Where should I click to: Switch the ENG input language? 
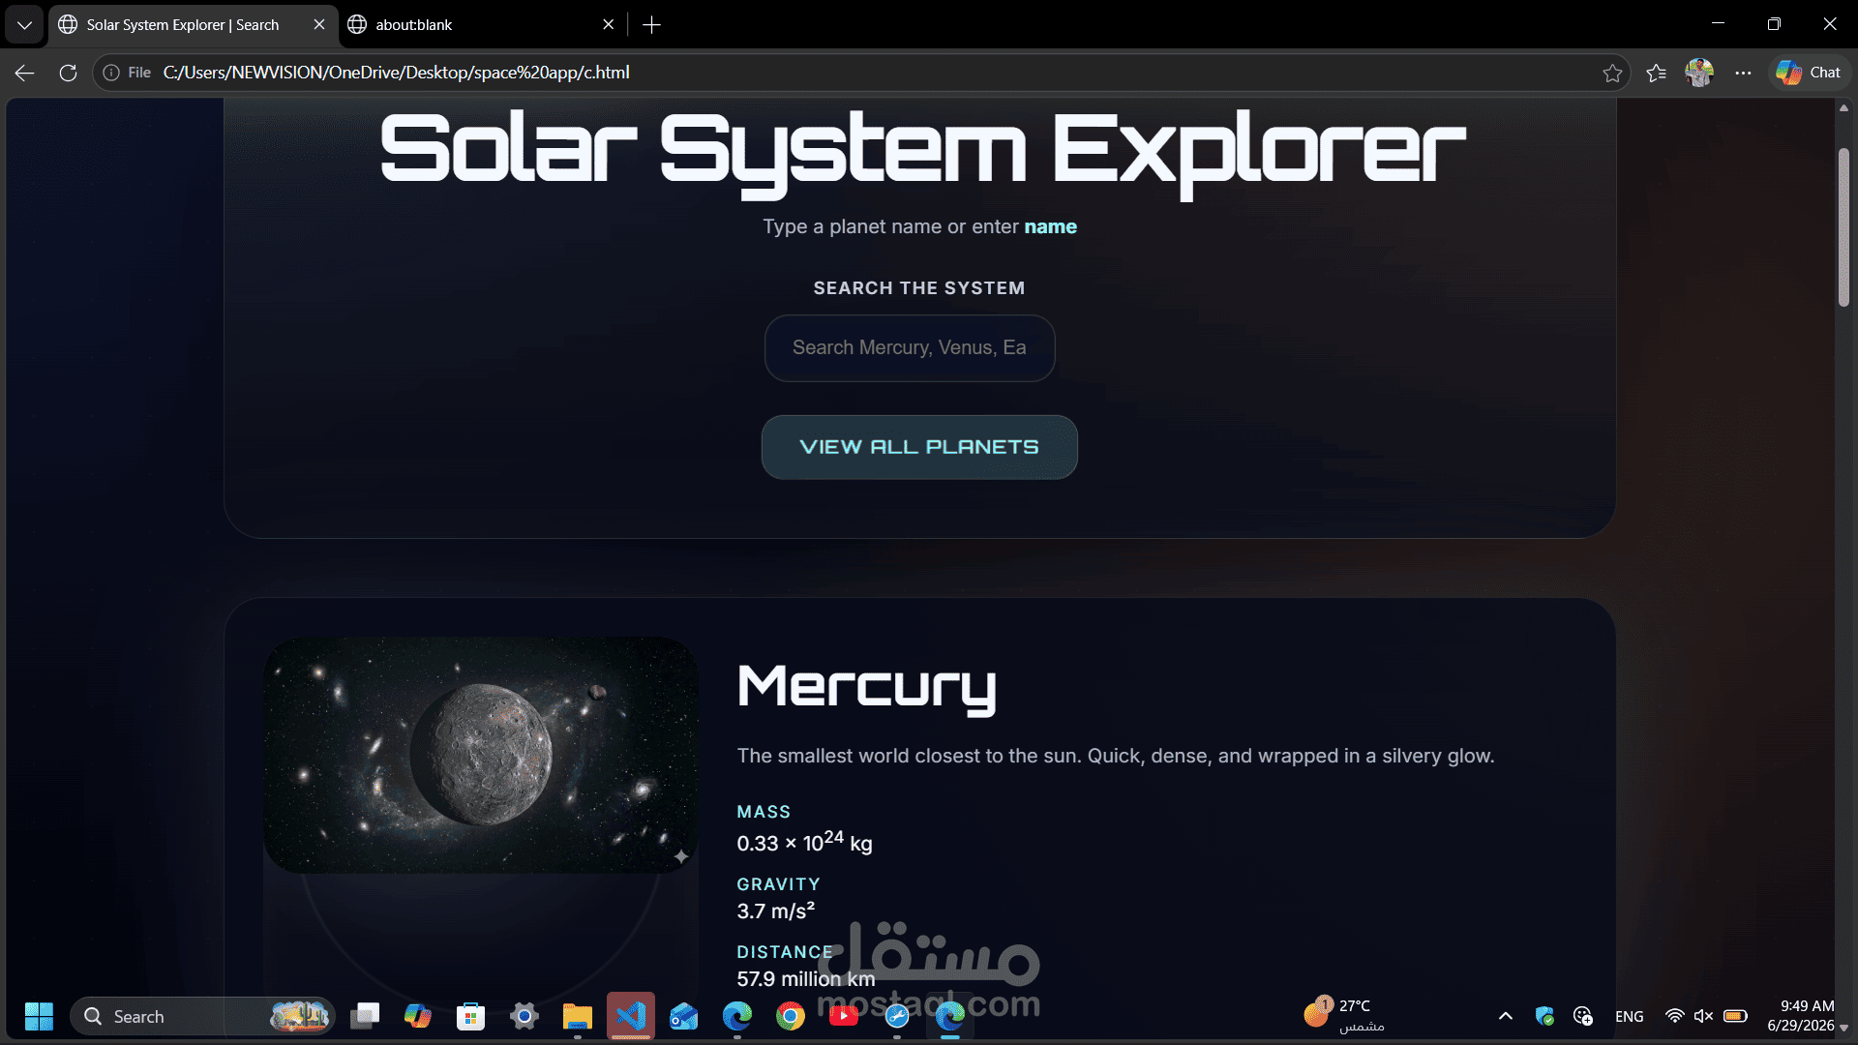click(1630, 1016)
